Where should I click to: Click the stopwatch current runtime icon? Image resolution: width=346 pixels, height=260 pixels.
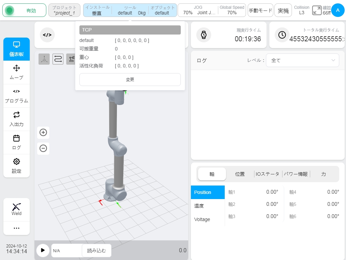click(204, 35)
